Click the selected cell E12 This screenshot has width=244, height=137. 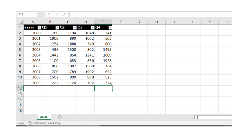[103, 88]
